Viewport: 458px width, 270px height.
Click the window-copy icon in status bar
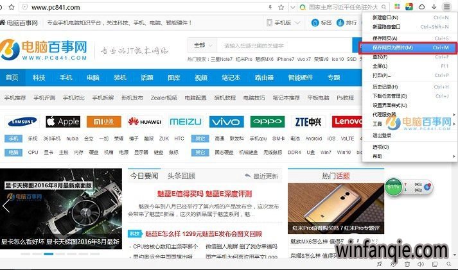tap(435, 264)
